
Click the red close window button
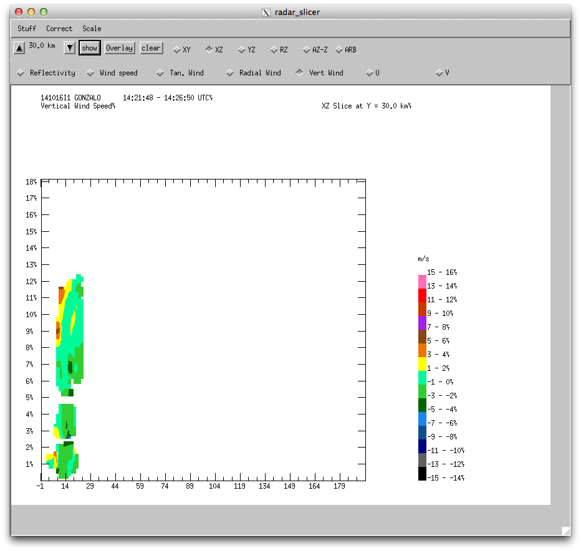(19, 12)
